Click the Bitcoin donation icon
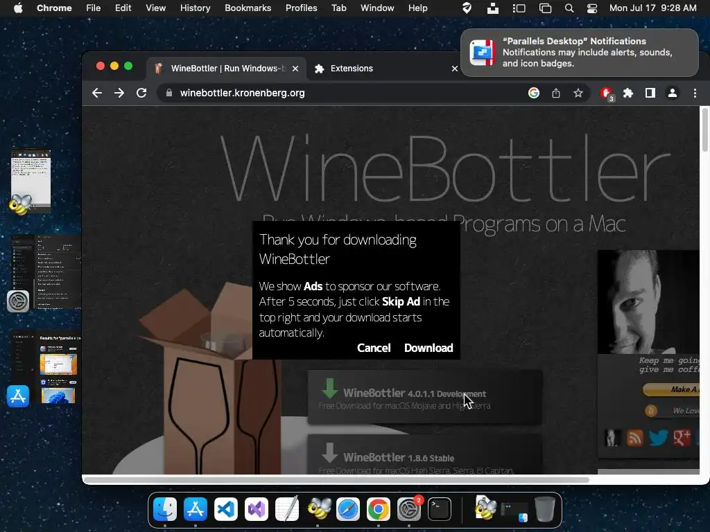Image resolution: width=710 pixels, height=532 pixels. (651, 411)
